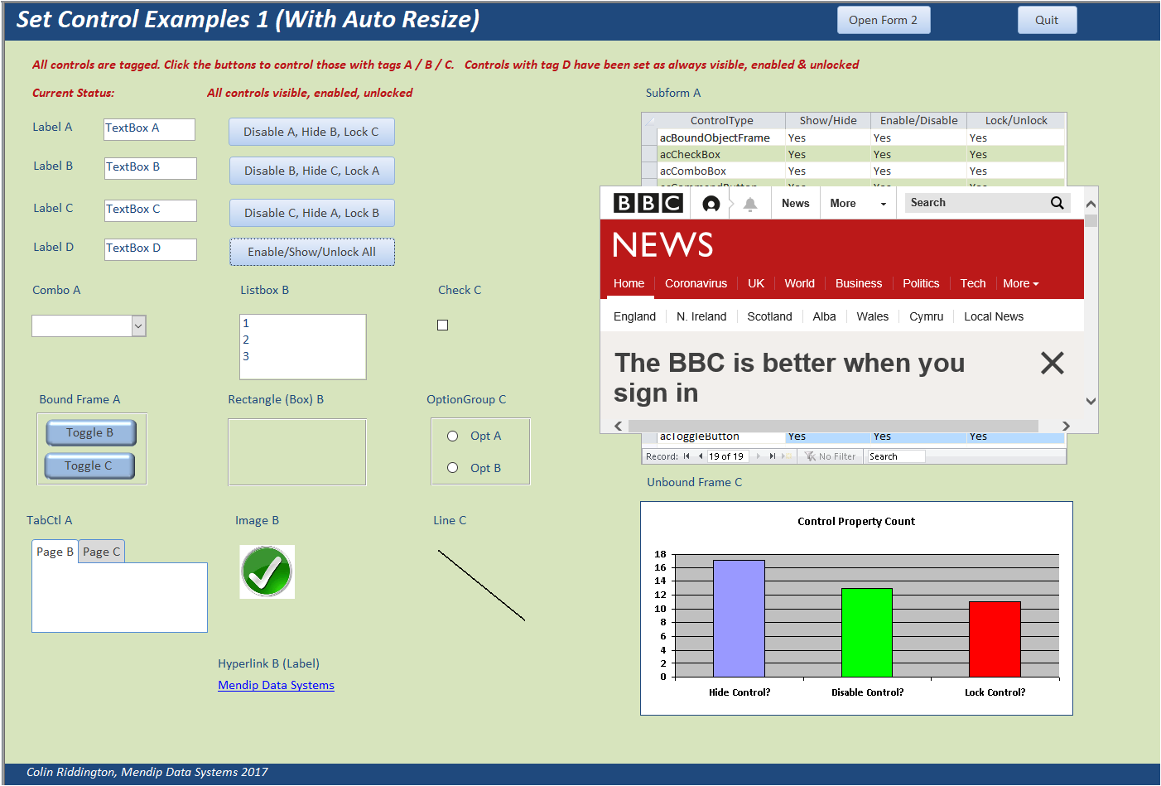Open the BBC account sign-in icon
The width and height of the screenshot is (1161, 786).
[x=711, y=204]
